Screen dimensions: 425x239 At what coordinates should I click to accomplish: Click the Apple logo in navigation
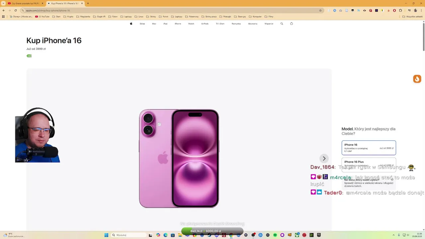point(131,24)
